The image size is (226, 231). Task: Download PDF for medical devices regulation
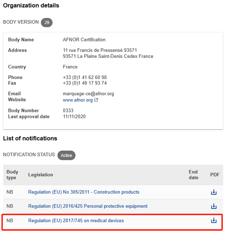click(214, 221)
